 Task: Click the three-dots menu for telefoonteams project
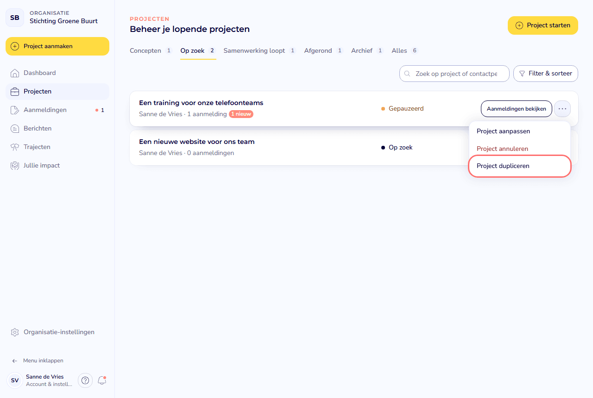tap(562, 109)
